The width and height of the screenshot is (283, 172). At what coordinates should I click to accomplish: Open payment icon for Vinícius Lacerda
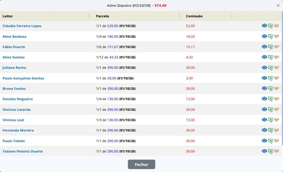tap(270, 110)
